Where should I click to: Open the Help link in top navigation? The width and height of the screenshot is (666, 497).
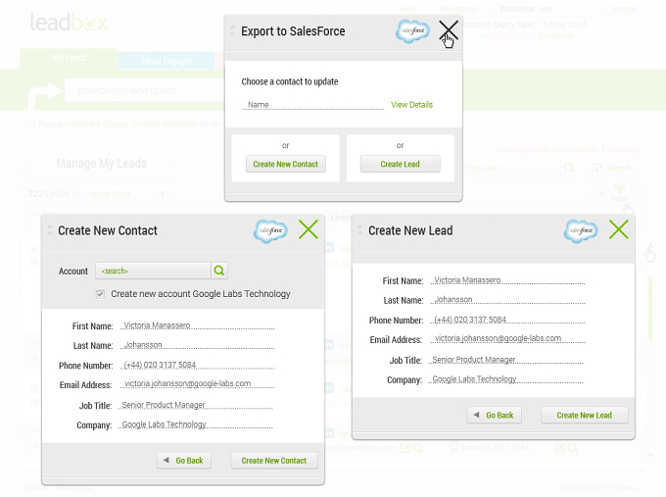(x=408, y=9)
